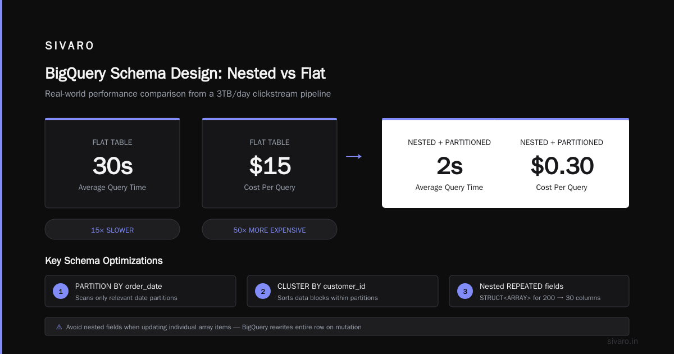Click "Average Query Time" beneath 30s
Screen dimensions: 674x354
tap(112, 188)
